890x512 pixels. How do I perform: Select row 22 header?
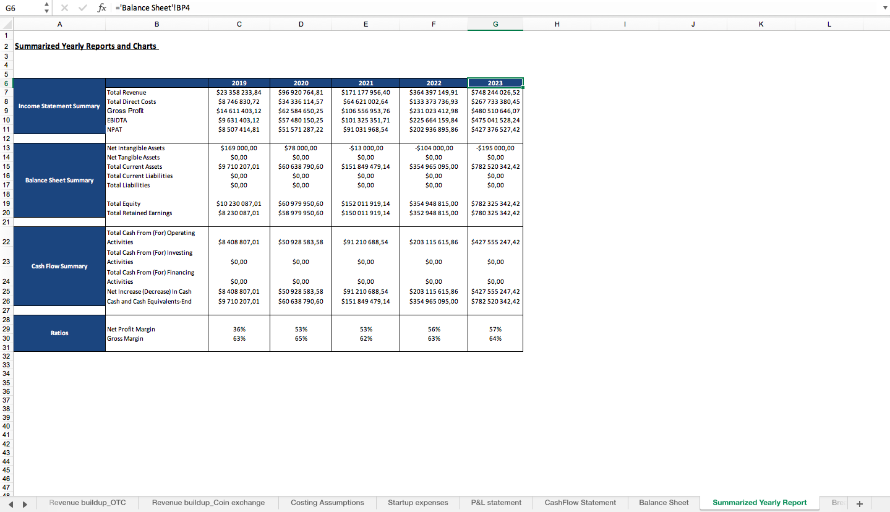click(6, 242)
